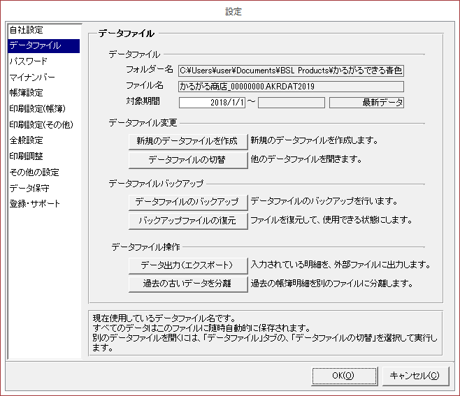Viewport: 460px width, 396px height.
Task: Start データファイルのバックアップ
Action: (188, 202)
